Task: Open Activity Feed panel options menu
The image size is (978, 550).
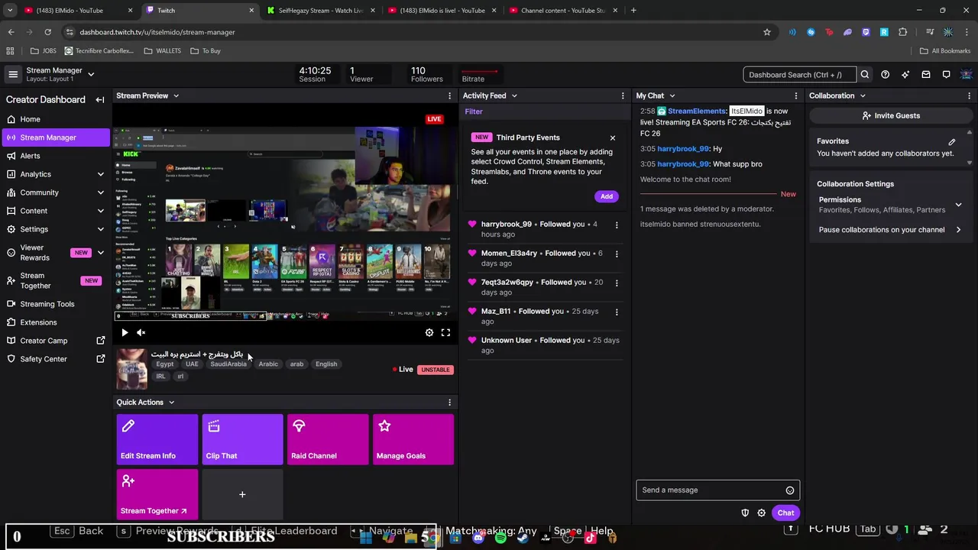Action: (x=623, y=95)
